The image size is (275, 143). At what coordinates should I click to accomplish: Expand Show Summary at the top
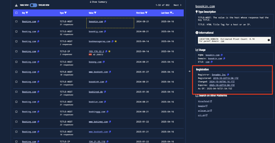click(98, 2)
